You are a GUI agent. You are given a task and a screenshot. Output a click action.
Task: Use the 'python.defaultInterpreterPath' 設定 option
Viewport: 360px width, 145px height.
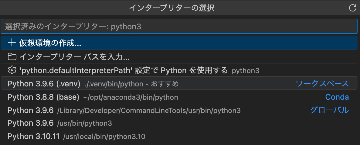[123, 70]
